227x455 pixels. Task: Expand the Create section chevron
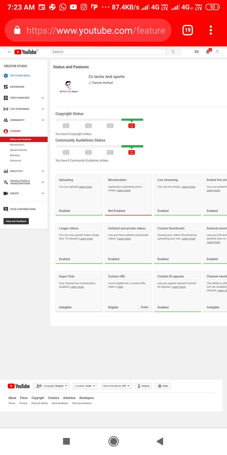click(x=43, y=193)
